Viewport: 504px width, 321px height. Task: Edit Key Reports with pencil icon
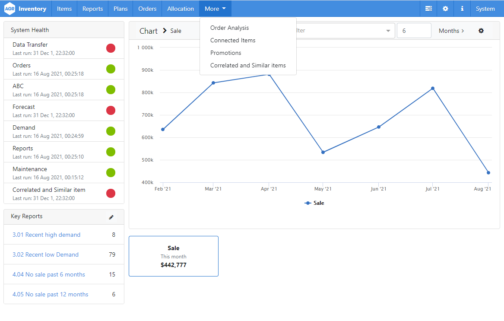click(111, 217)
